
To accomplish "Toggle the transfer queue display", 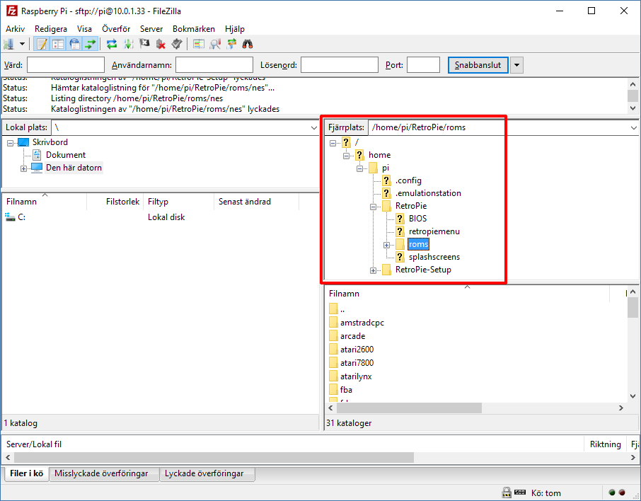I will (91, 44).
